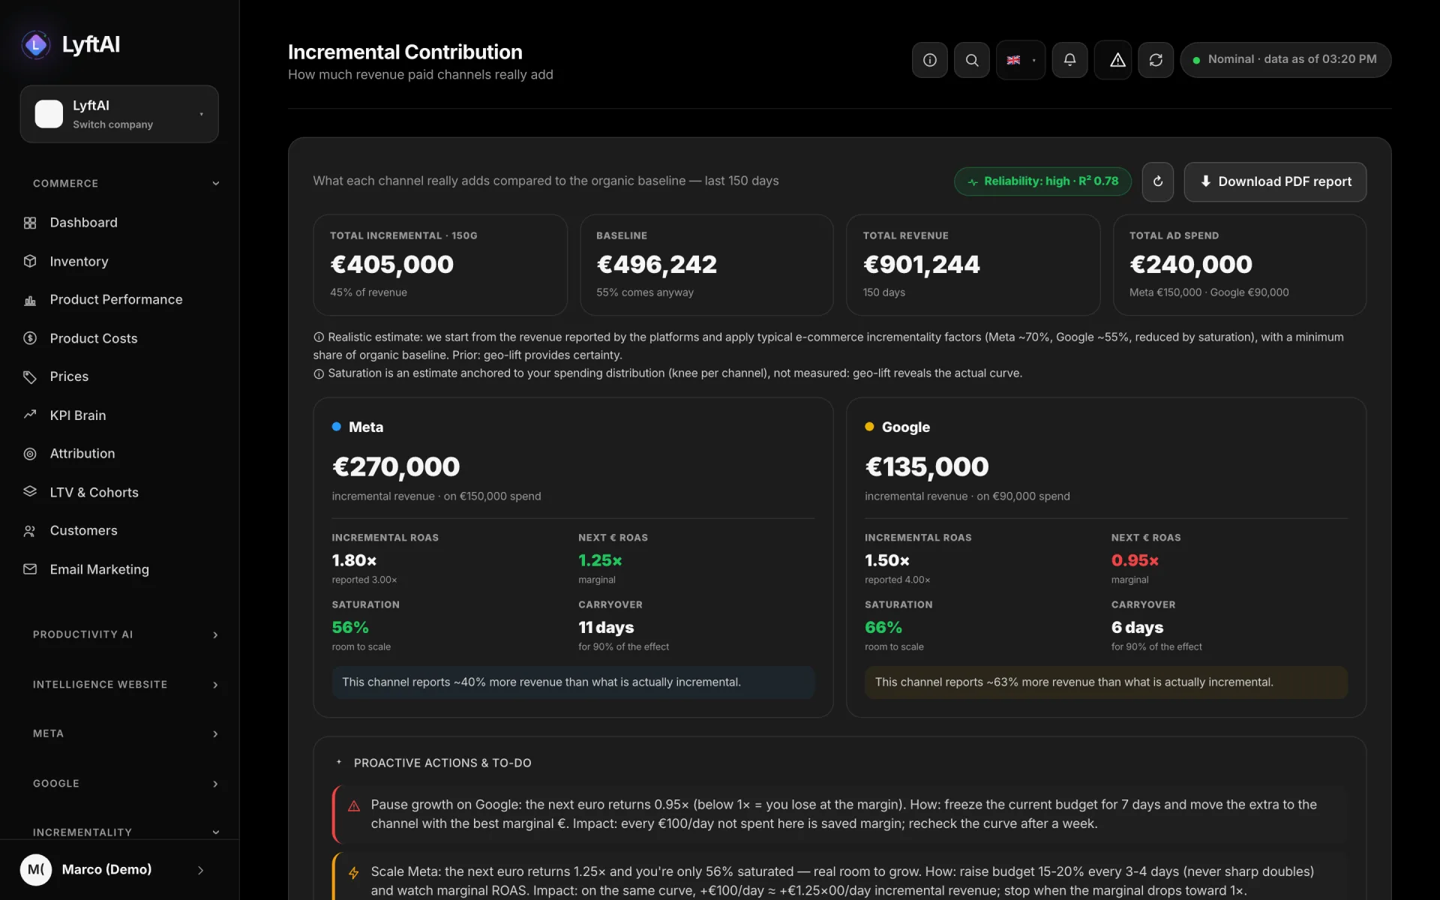Open the info icon in header
The height and width of the screenshot is (900, 1440).
point(929,60)
